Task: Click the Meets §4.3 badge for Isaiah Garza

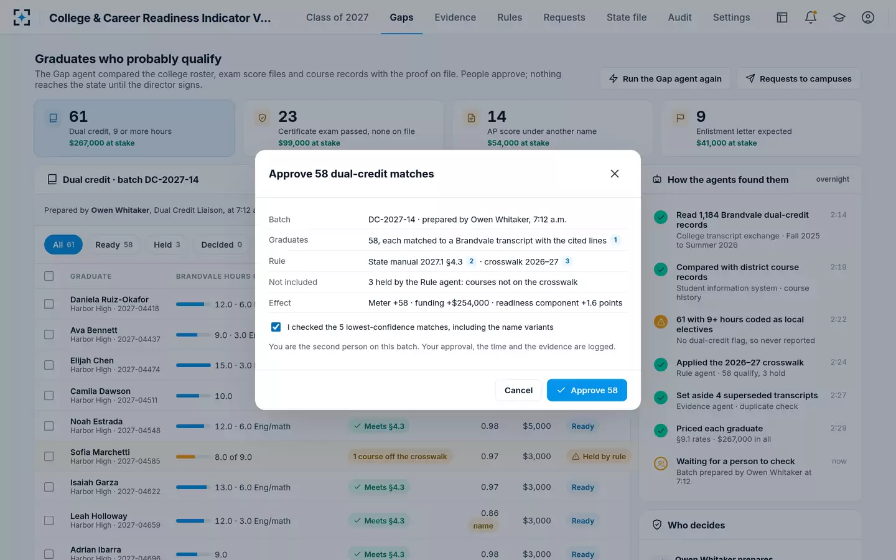Action: point(379,487)
